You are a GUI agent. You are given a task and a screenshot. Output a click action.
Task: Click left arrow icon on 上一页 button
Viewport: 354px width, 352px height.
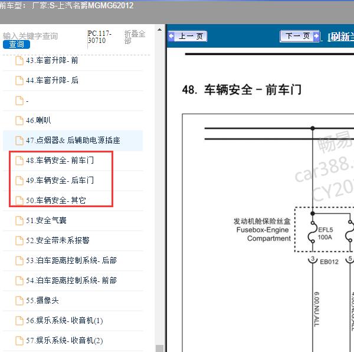(x=172, y=36)
